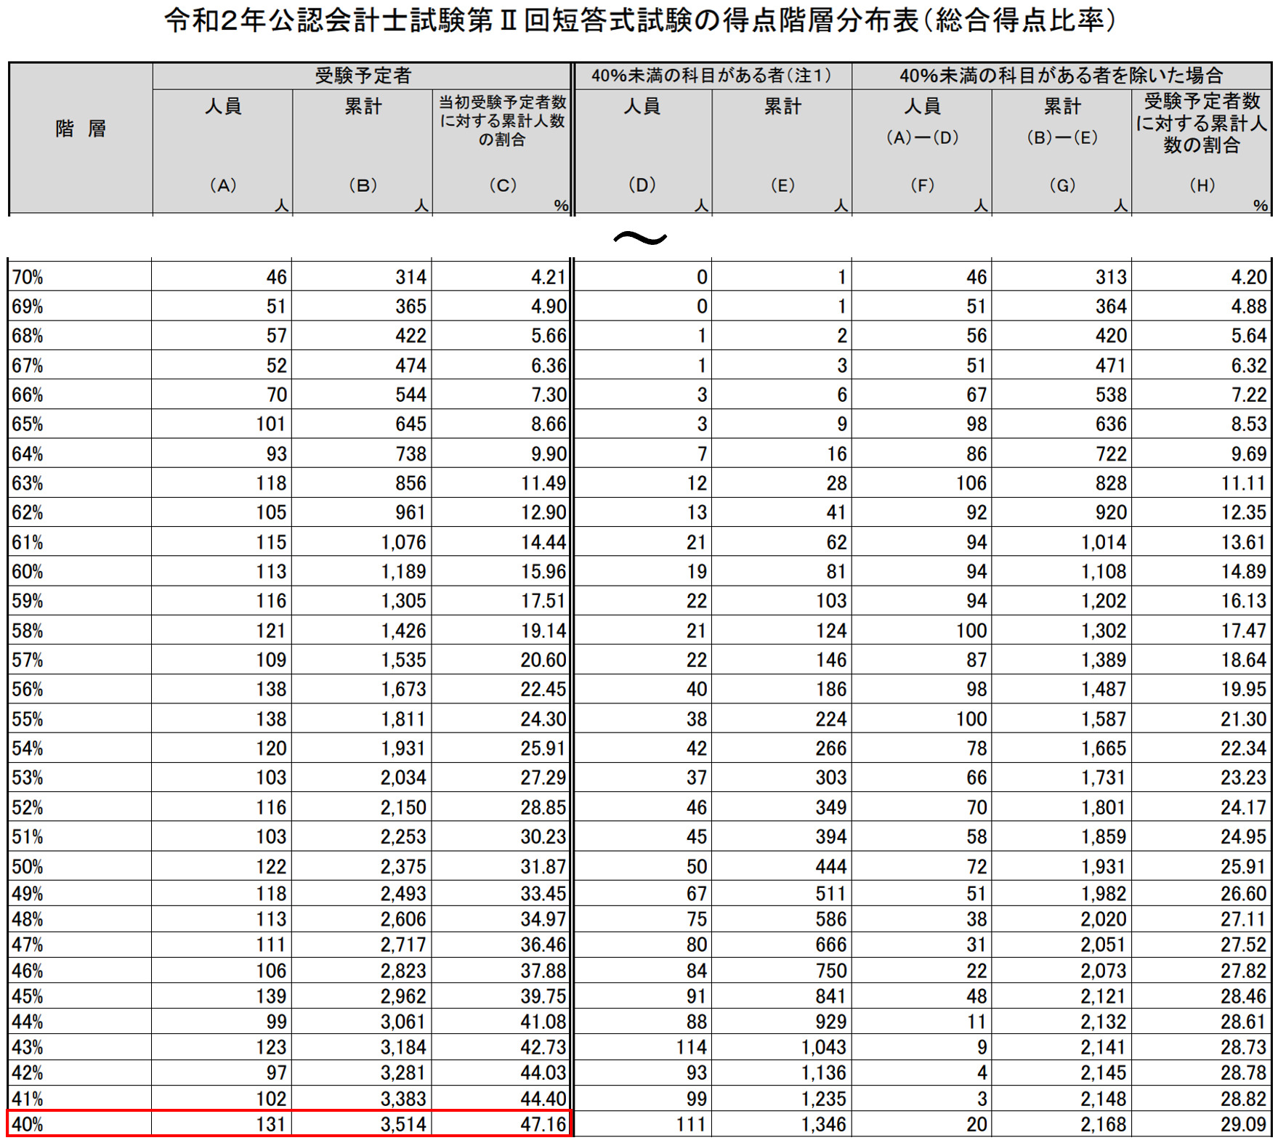Screen dimensions: 1278x1143
Task: Click the 64% row label
Action: point(28,454)
